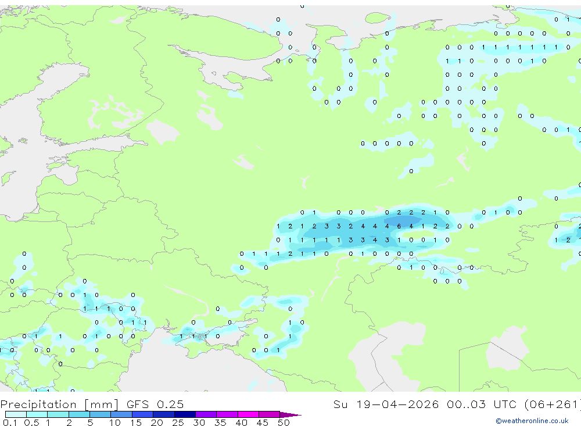Screen dimensions: 581x426
Task: Open the weatheronline.co.uk copyright link
Action: pos(532,421)
